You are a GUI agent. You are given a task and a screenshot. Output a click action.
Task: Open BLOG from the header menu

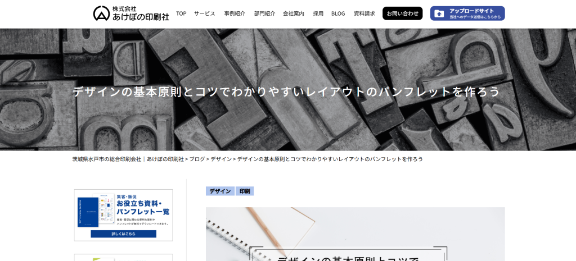(338, 13)
